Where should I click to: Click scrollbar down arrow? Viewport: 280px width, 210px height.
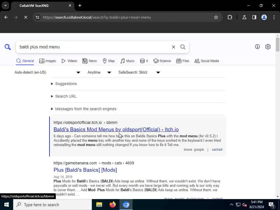[x=278, y=197]
